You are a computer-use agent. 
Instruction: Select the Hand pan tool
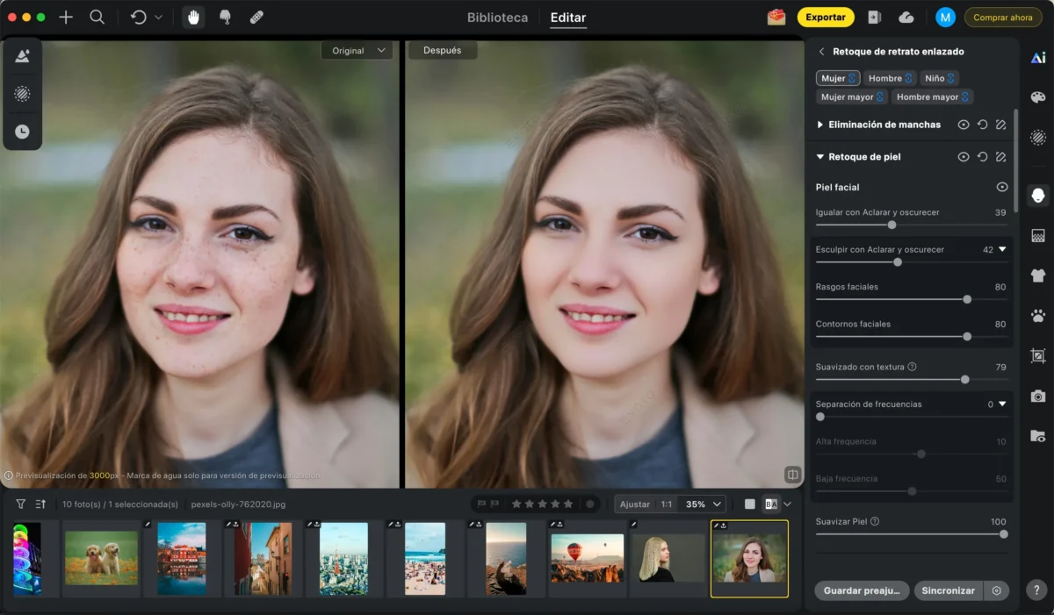[x=193, y=18]
